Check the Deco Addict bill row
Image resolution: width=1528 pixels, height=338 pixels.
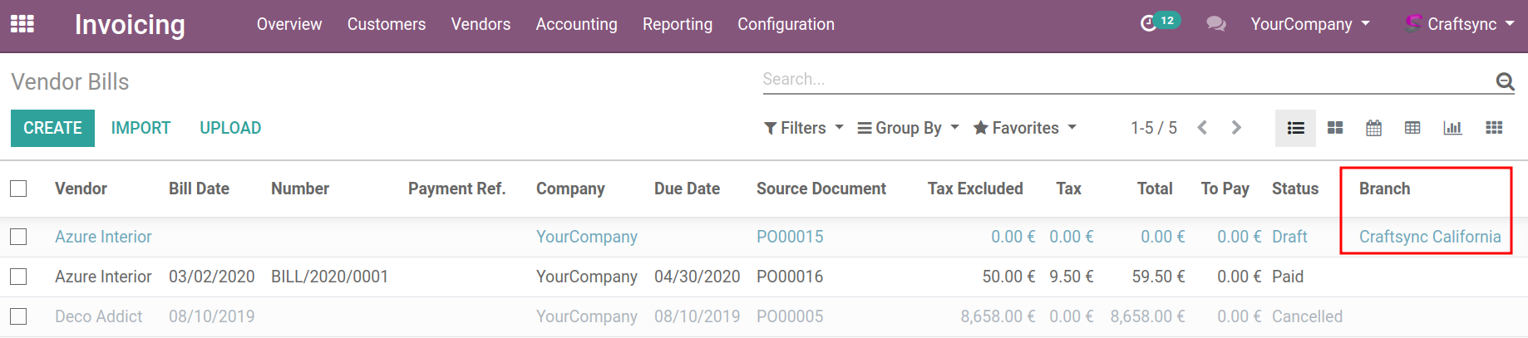[18, 316]
